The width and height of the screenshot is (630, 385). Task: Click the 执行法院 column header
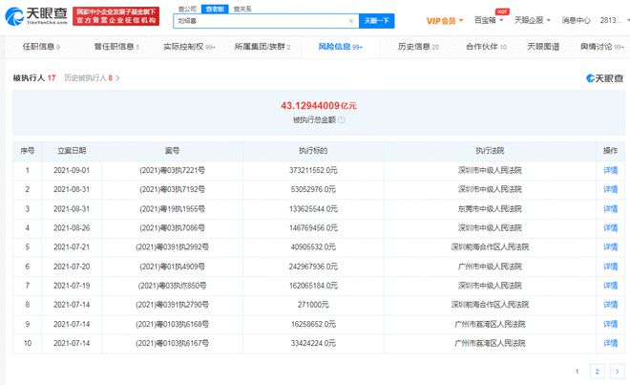490,151
